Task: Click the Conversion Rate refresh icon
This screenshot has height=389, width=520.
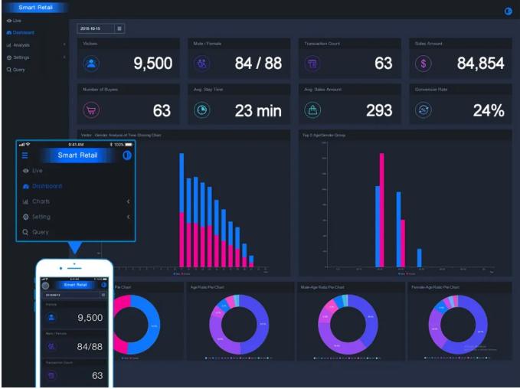Action: (x=423, y=111)
